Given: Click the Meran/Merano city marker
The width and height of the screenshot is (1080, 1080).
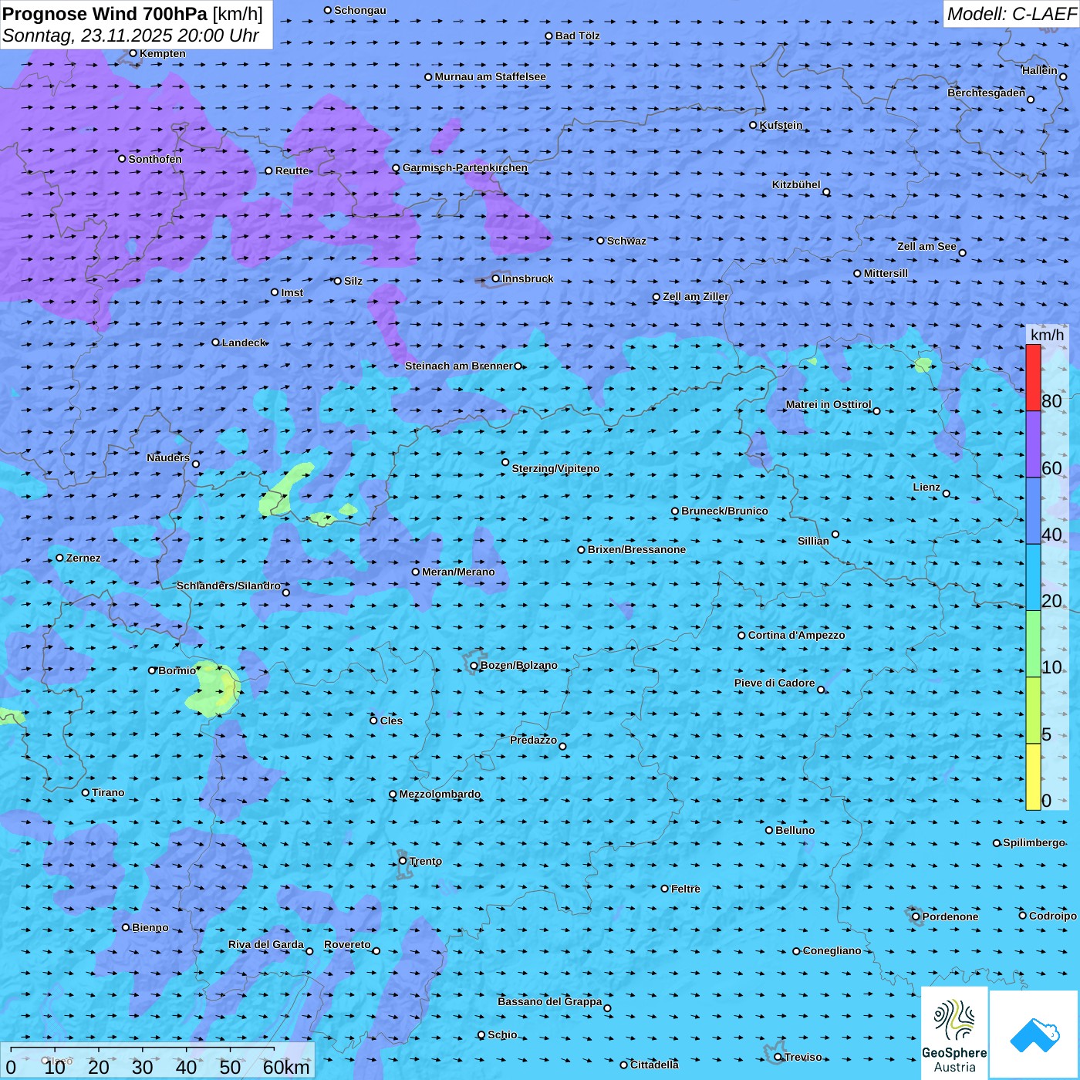Looking at the screenshot, I should click(416, 572).
